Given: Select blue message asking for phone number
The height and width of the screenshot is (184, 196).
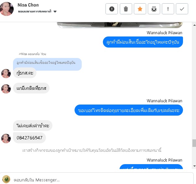Looking at the screenshot, I should 129,110.
